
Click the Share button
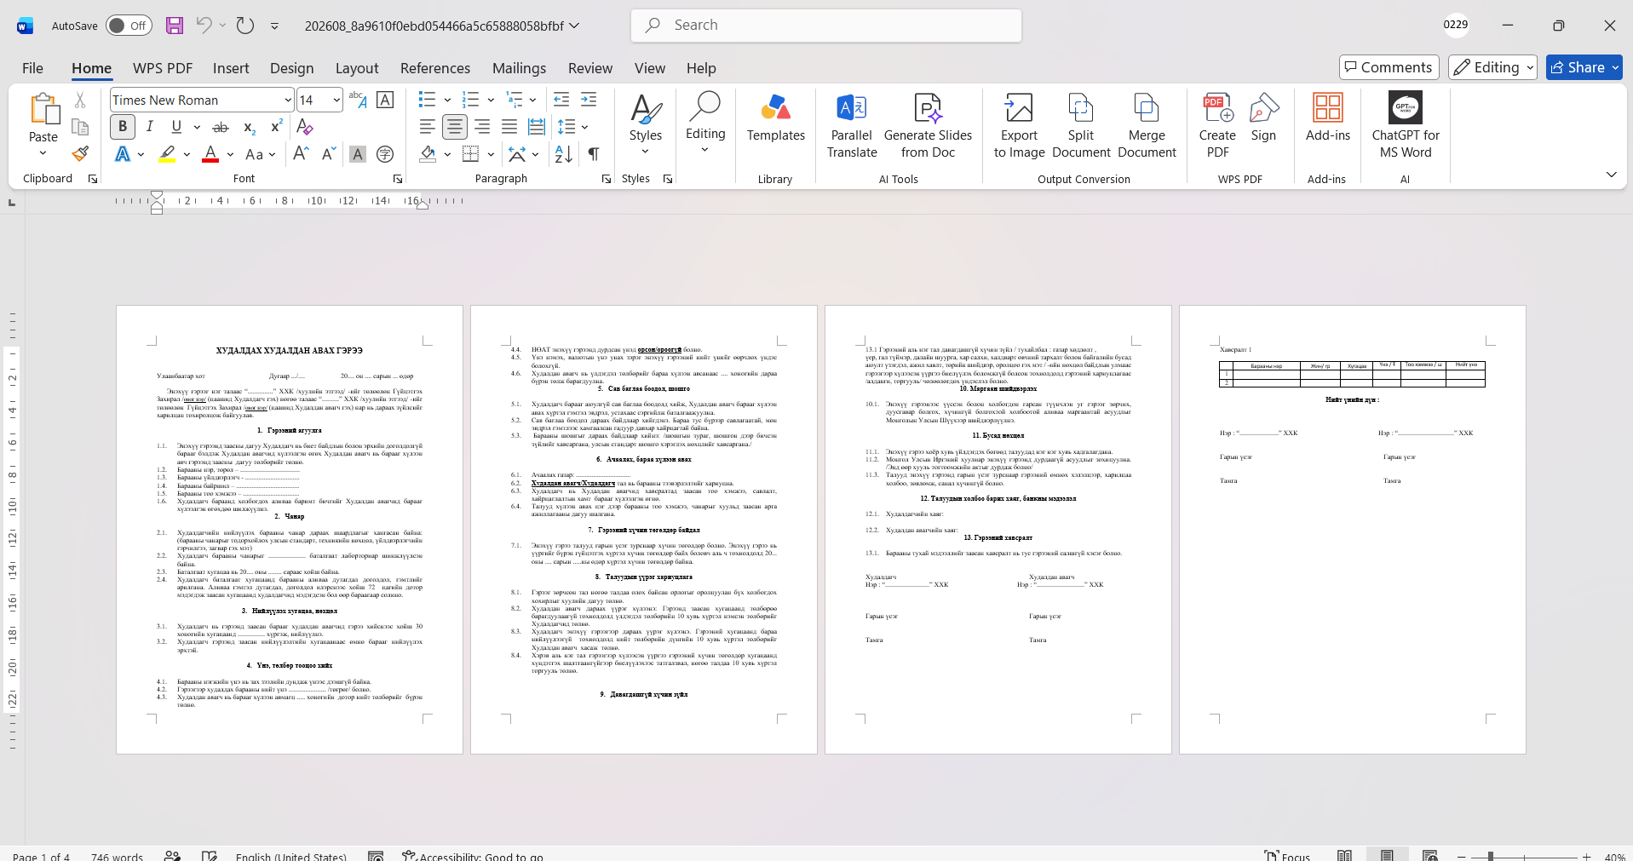(1584, 67)
